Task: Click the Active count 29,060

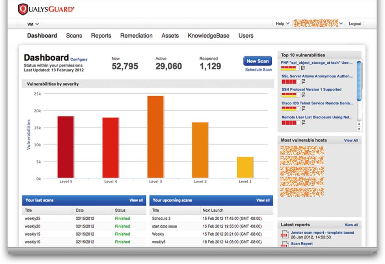Action: click(x=169, y=66)
